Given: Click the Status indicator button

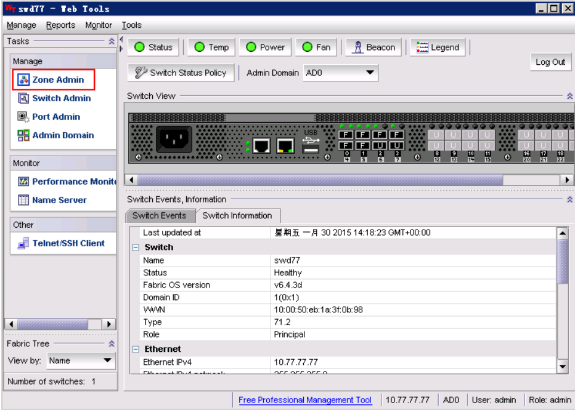Looking at the screenshot, I should click(x=154, y=48).
